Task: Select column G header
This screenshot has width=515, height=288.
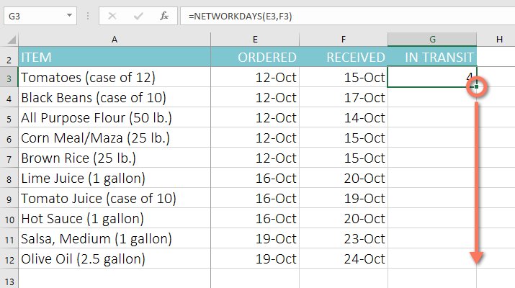Action: coord(432,39)
